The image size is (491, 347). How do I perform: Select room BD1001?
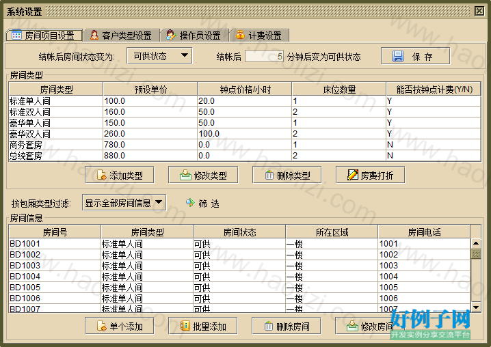click(x=239, y=243)
